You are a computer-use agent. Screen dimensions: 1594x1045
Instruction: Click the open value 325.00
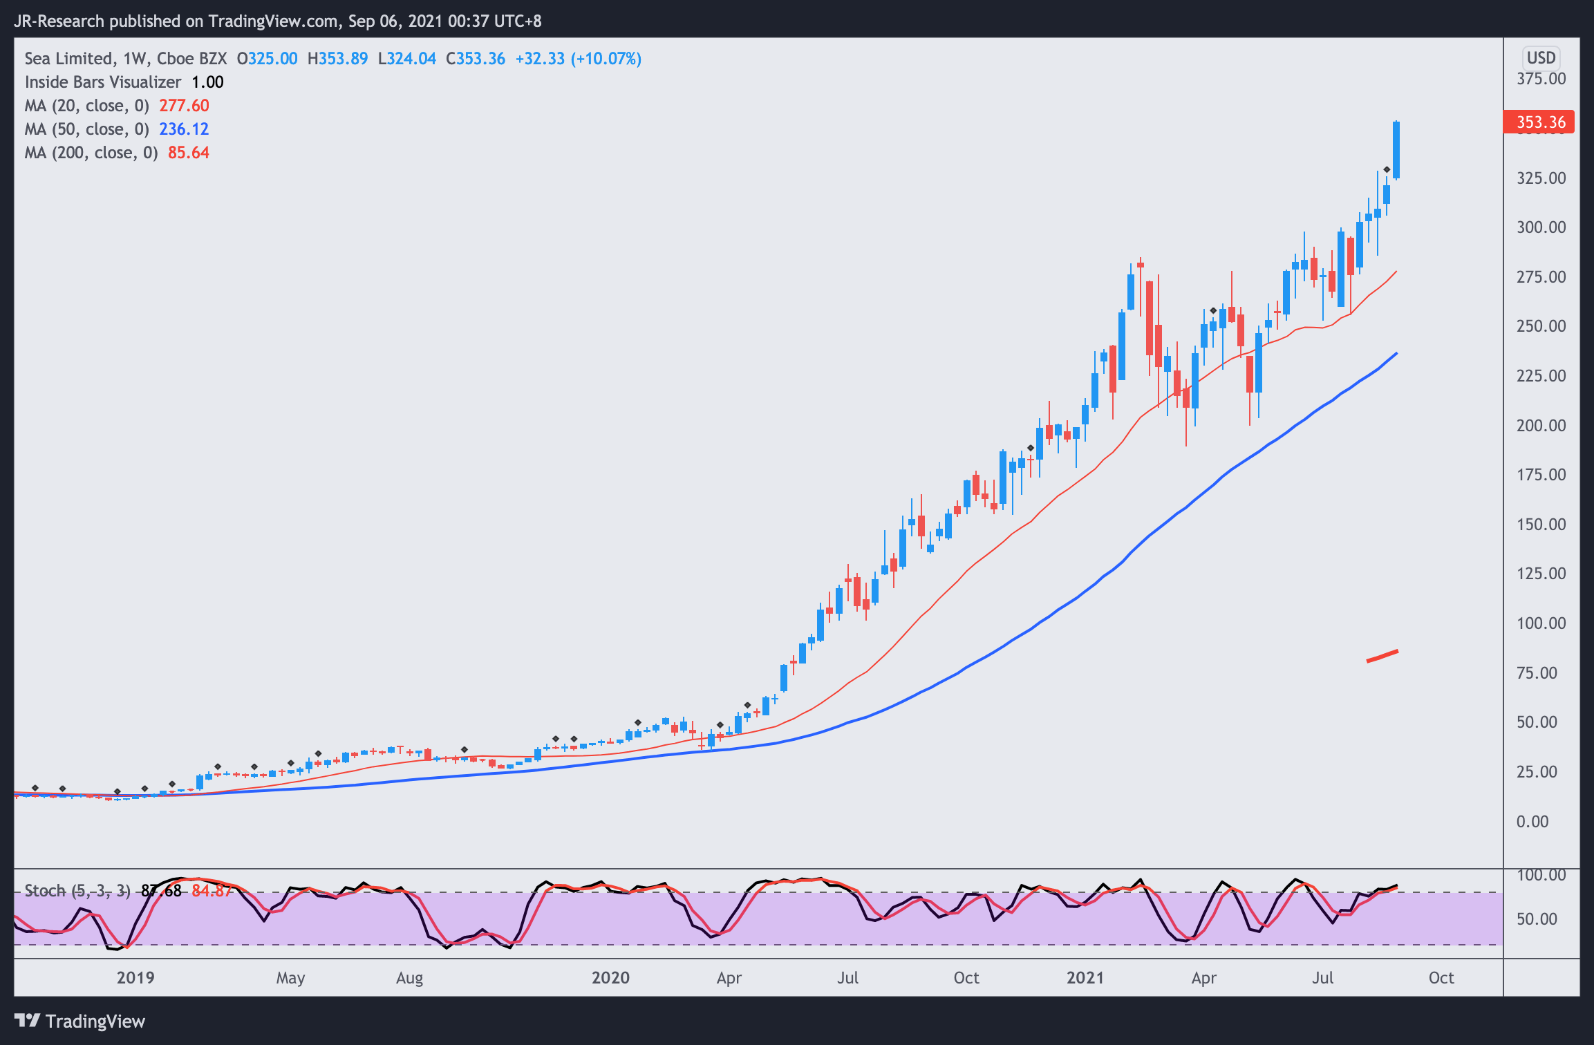coord(272,59)
